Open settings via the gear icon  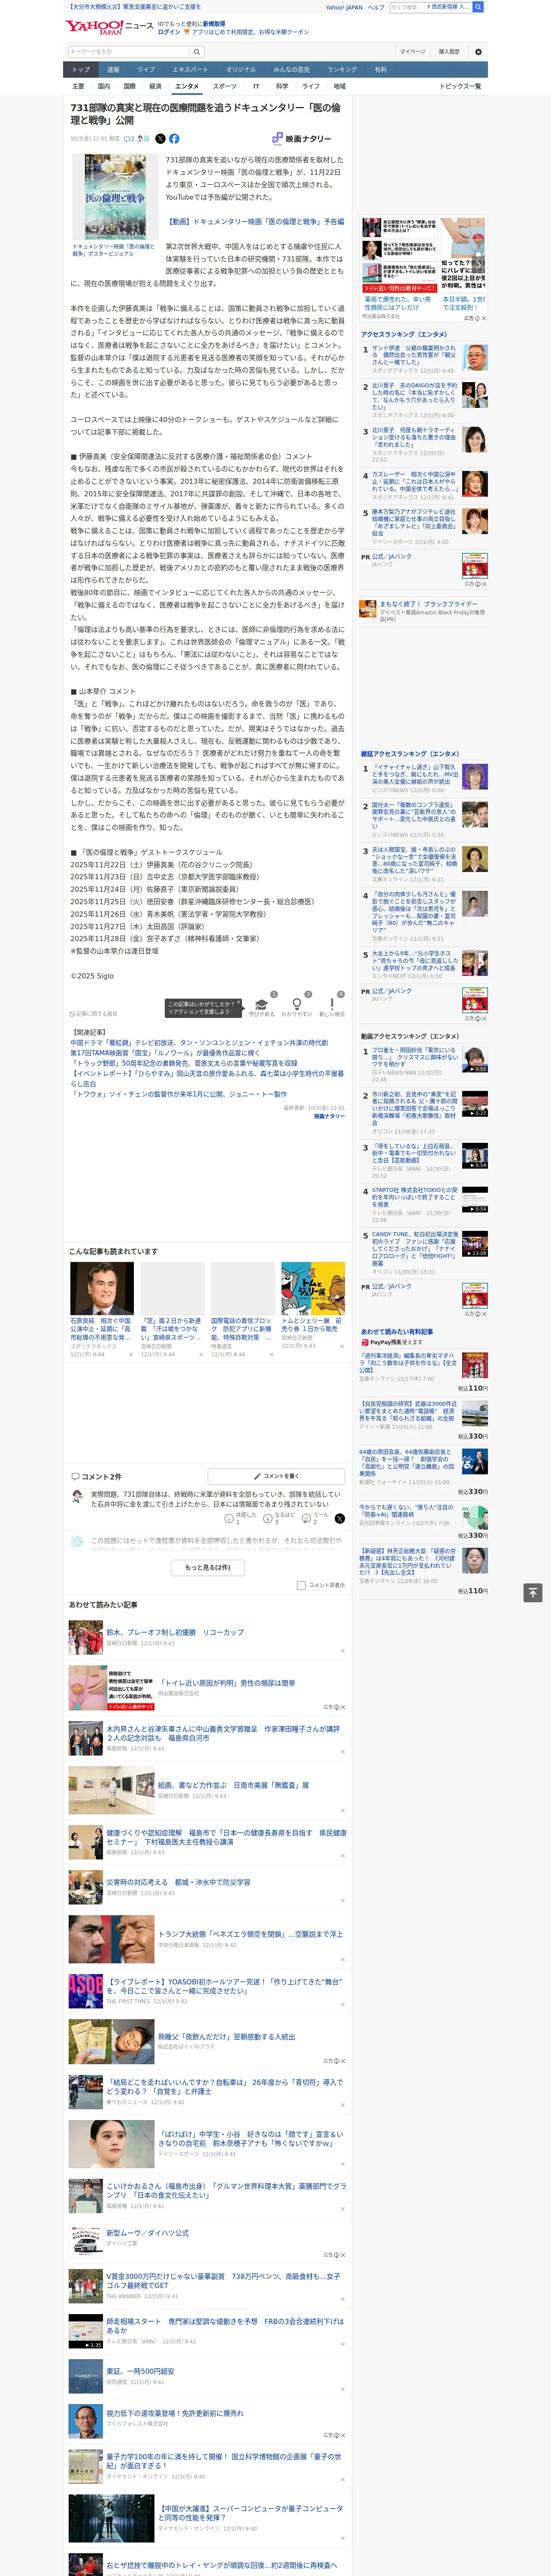pos(478,52)
